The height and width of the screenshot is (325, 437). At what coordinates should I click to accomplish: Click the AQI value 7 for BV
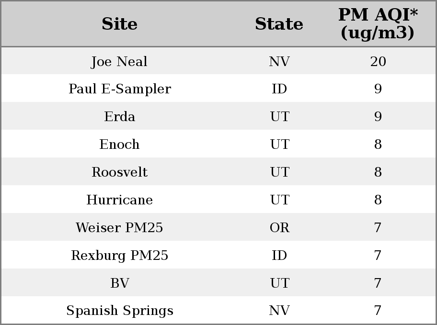click(378, 283)
